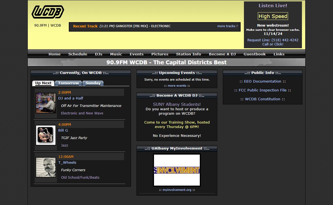
Task: Open the more tracks link
Action: coord(228,26)
